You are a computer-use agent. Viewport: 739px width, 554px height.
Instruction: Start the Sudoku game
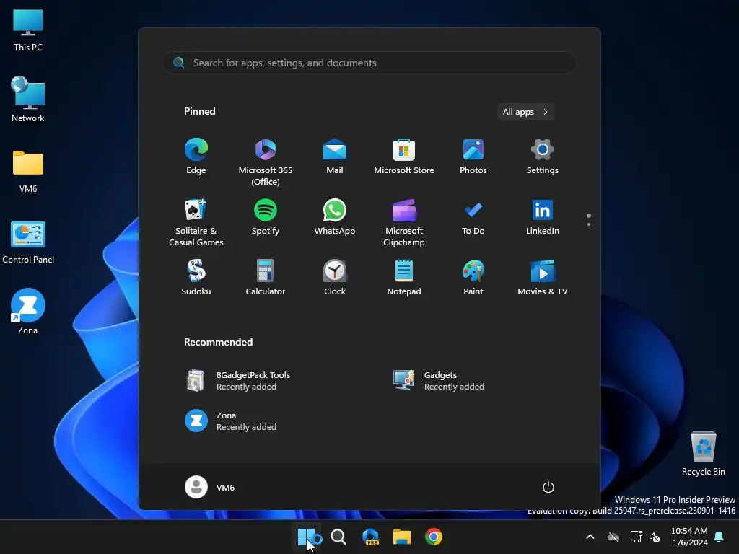196,278
